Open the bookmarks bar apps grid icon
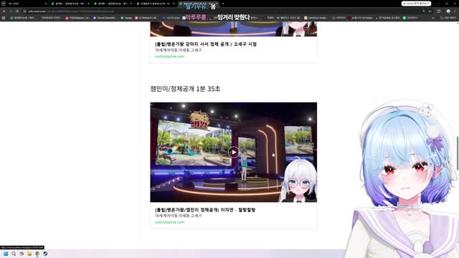The image size is (459, 258). tap(4, 18)
